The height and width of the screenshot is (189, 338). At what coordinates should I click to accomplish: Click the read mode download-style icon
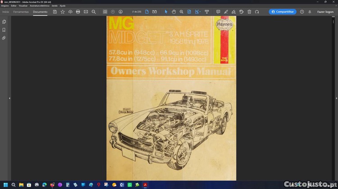tap(207, 12)
